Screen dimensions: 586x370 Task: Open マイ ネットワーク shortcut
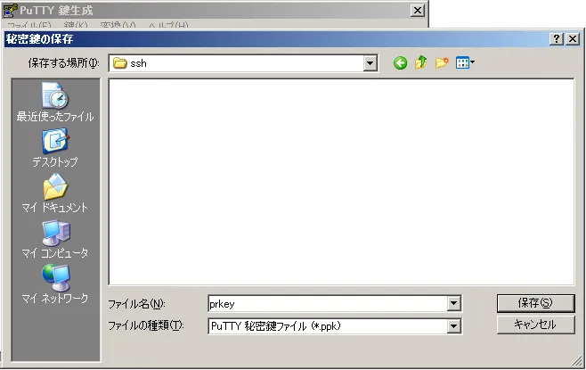coord(55,285)
